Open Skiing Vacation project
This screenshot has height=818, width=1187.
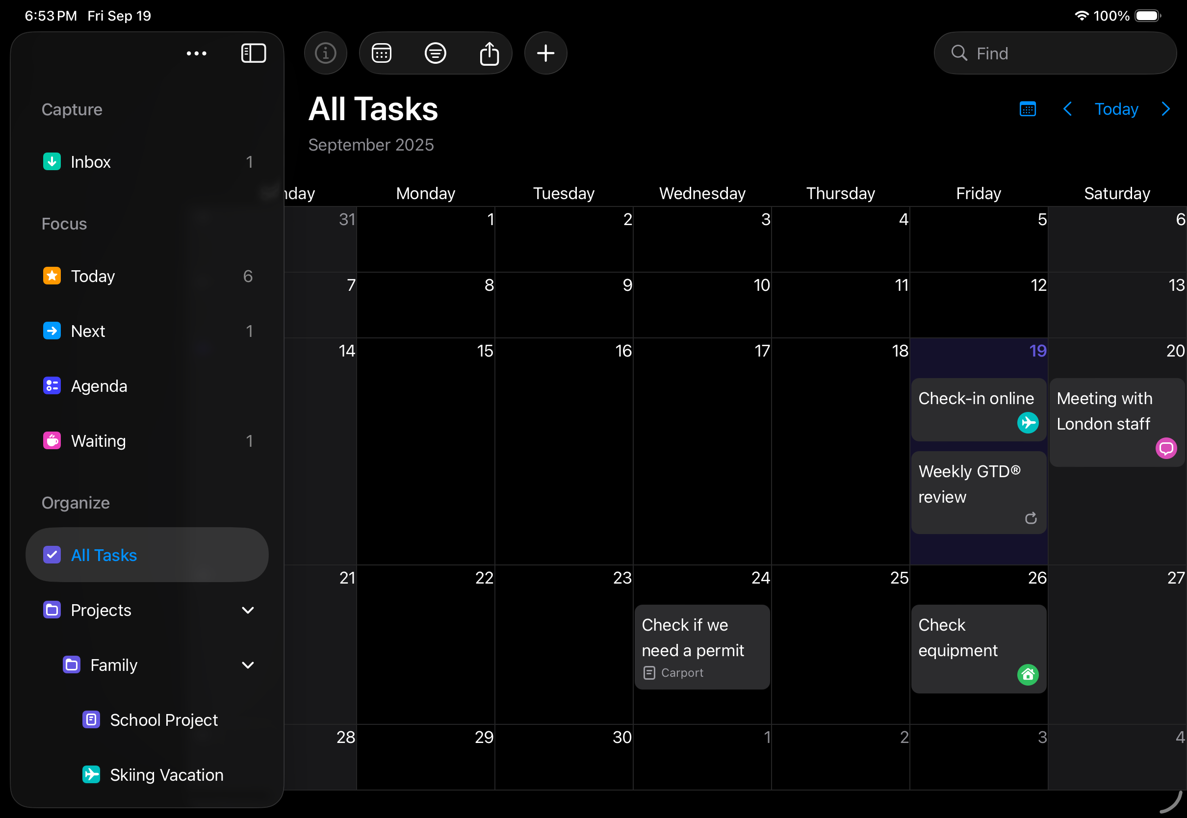(x=166, y=774)
